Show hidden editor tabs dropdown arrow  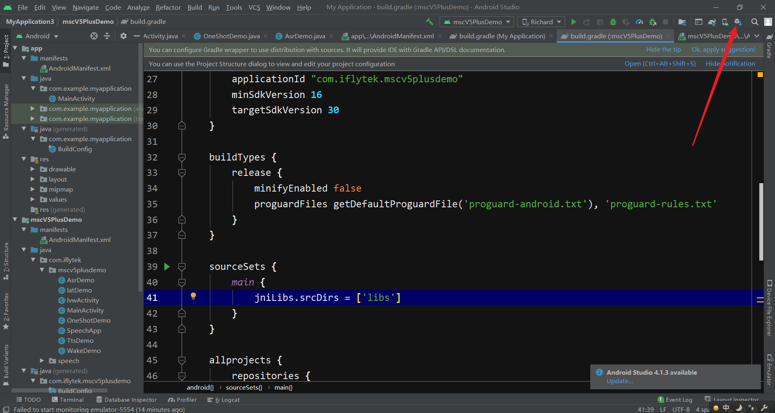(757, 36)
